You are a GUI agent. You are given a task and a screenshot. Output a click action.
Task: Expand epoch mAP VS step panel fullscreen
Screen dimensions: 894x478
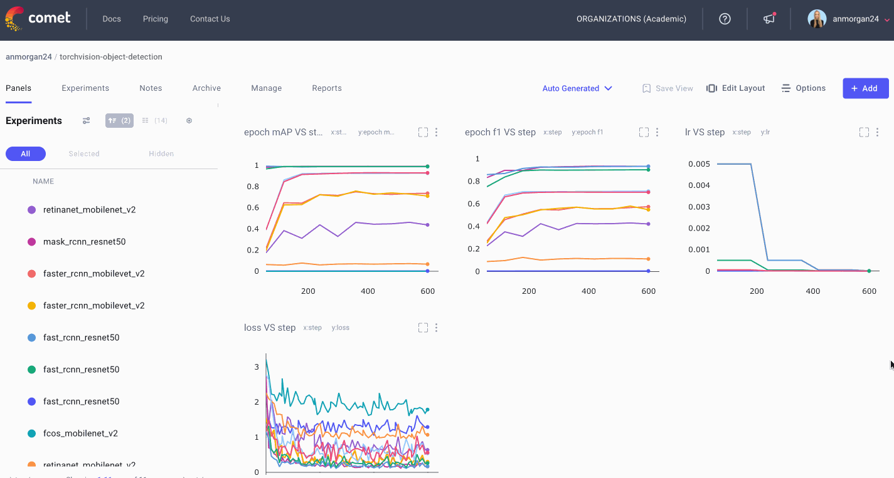[x=423, y=132]
